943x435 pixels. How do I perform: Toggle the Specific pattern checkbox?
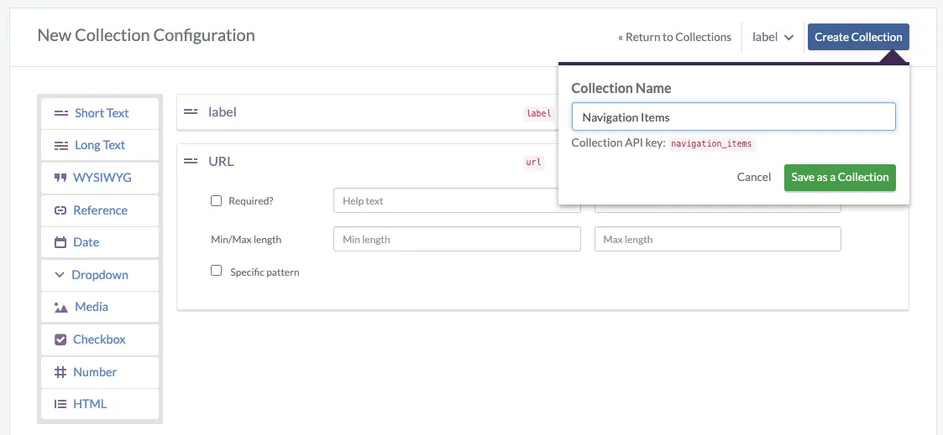coord(216,271)
